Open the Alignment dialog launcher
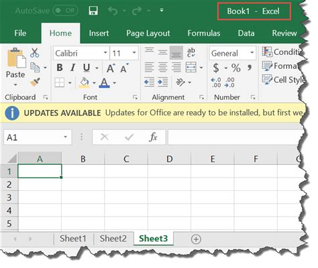 click(201, 97)
